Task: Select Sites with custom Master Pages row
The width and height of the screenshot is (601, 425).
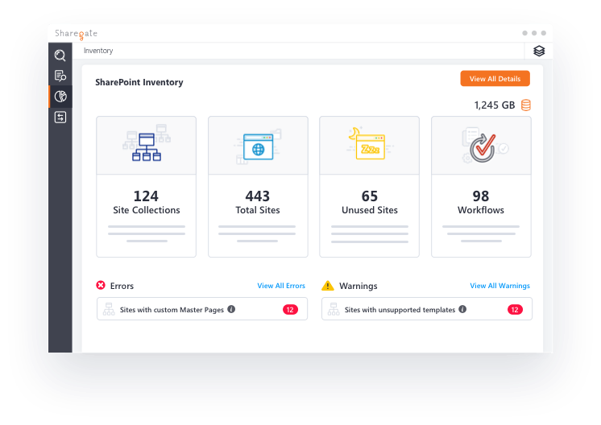Action: (x=202, y=309)
